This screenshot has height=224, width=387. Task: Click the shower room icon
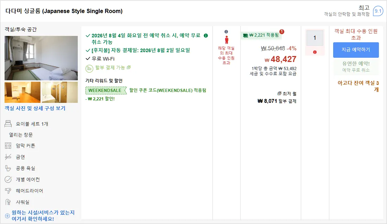point(8,202)
